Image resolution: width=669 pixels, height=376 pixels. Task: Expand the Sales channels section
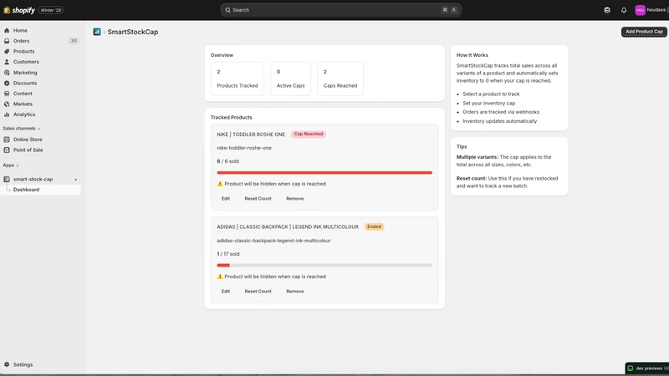pos(22,129)
